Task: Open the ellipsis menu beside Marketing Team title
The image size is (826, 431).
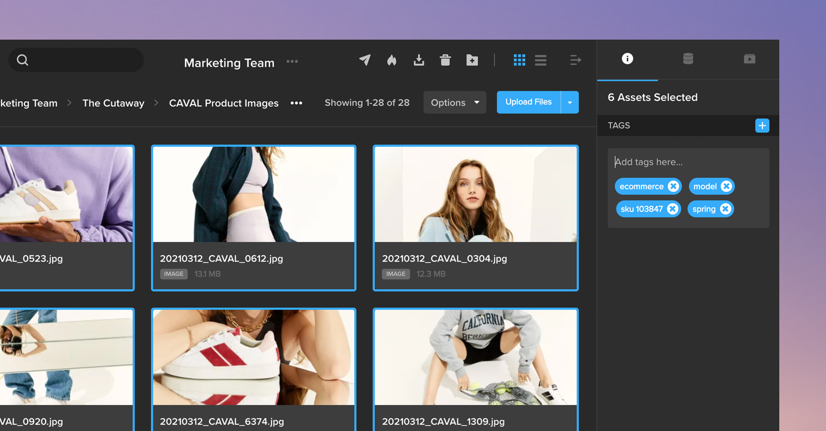Action: pos(292,61)
